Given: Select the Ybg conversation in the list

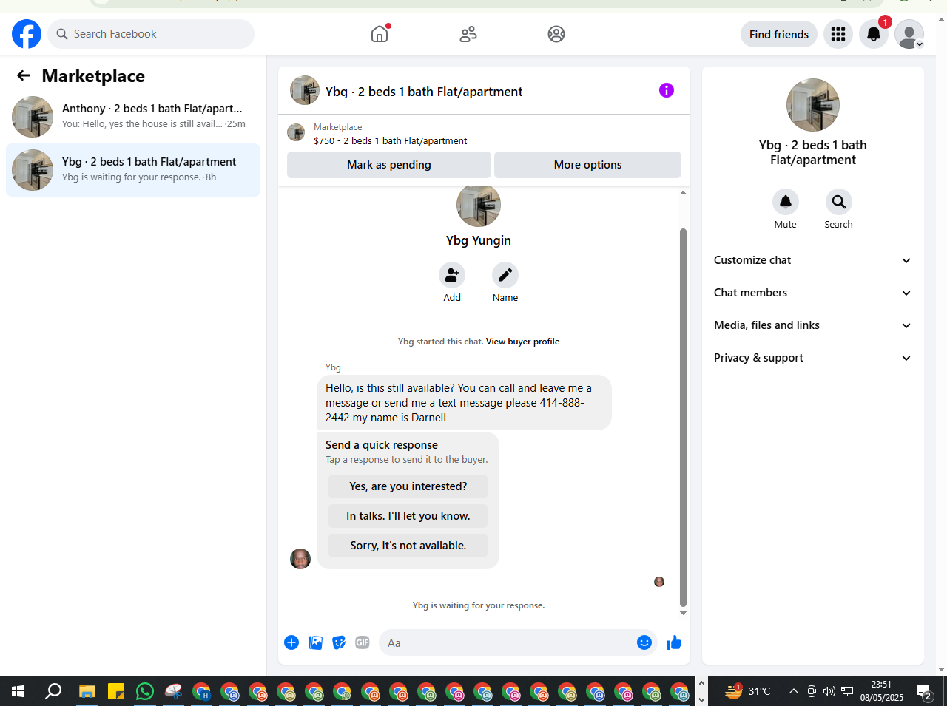Looking at the screenshot, I should (133, 170).
